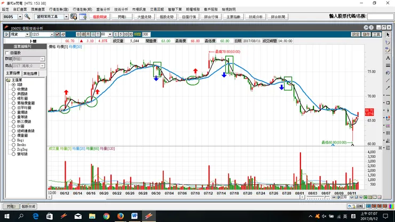The image size is (395, 222).
Task: Open the line thickness tool
Action: (388, 65)
